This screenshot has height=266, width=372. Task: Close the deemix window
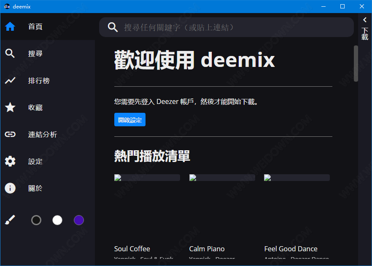(362, 6)
